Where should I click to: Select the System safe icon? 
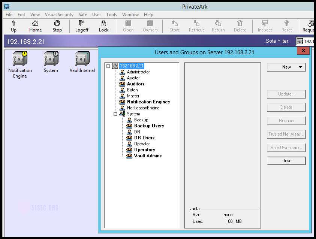pos(51,58)
